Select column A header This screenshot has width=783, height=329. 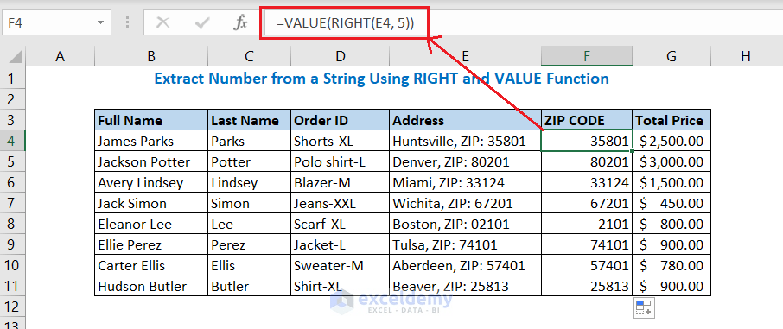(x=60, y=56)
